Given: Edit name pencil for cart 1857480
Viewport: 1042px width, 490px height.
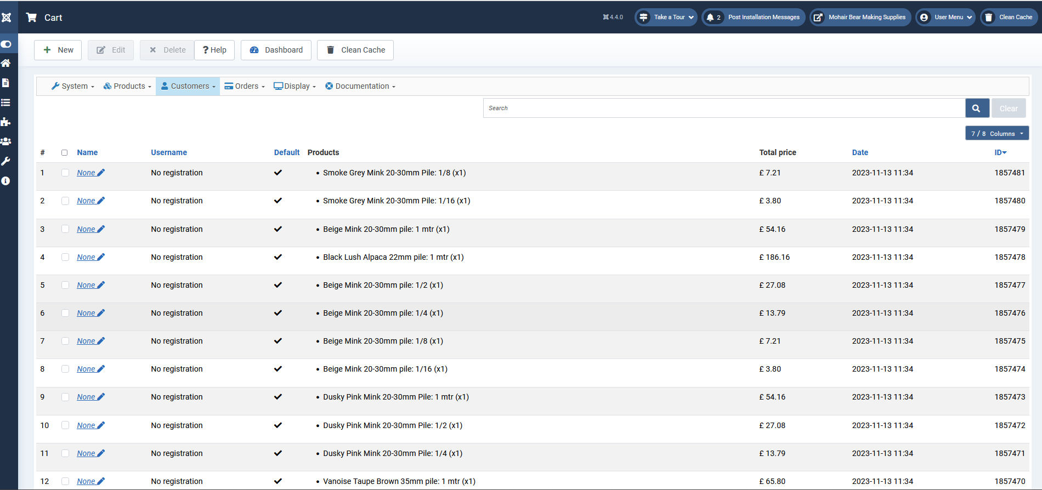Looking at the screenshot, I should (x=101, y=201).
